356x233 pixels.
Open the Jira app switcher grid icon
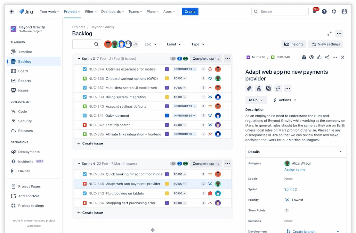(11, 11)
